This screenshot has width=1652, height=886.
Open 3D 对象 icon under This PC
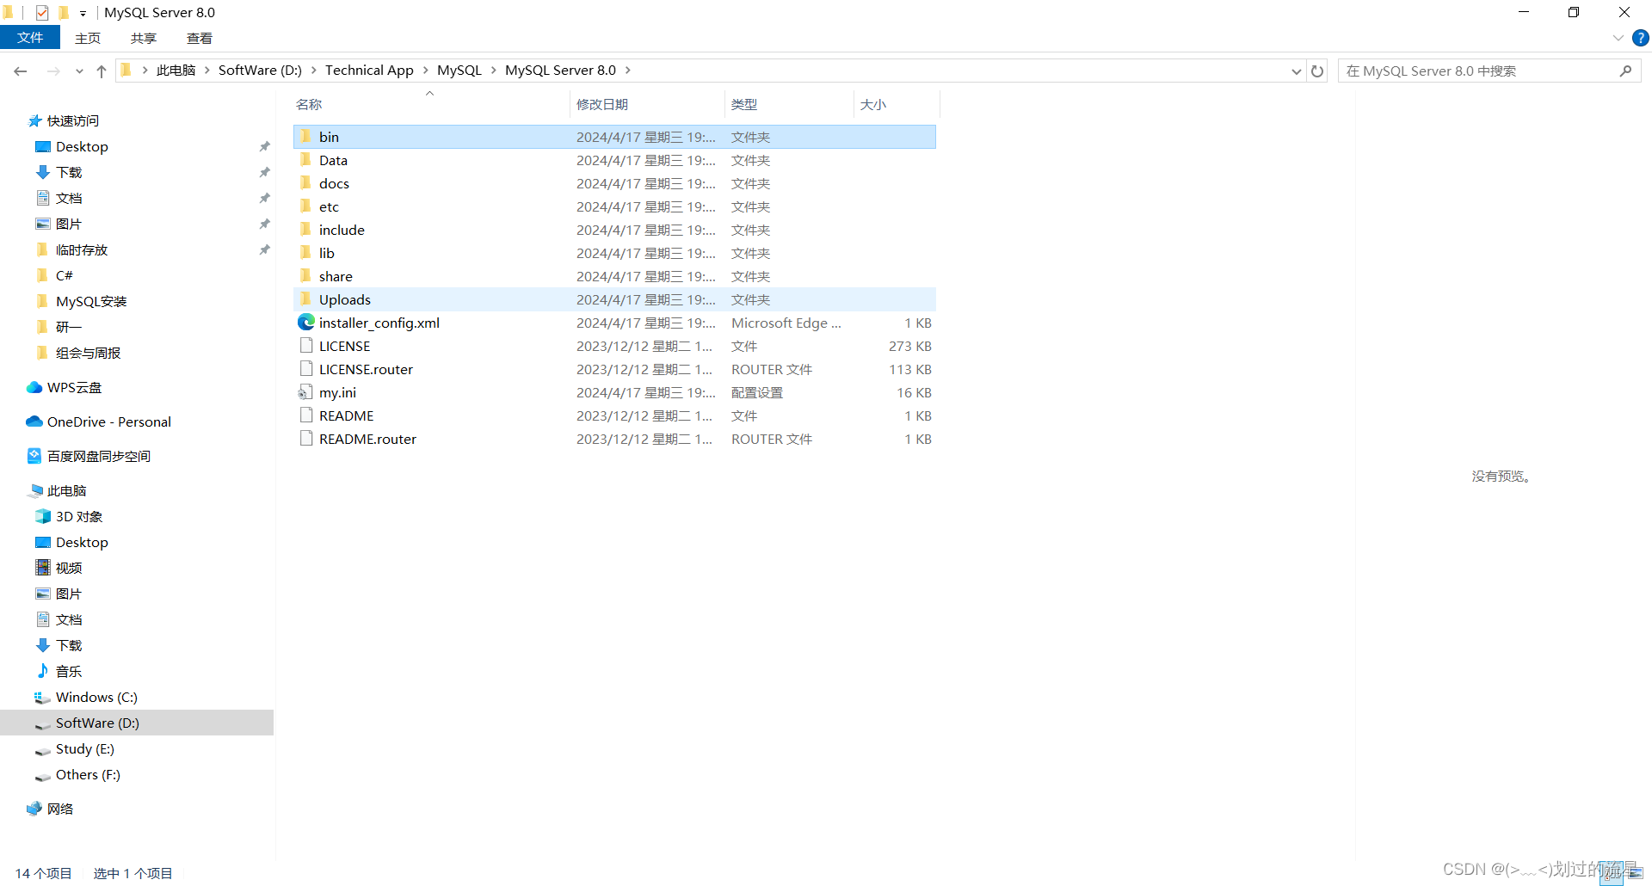(x=43, y=516)
